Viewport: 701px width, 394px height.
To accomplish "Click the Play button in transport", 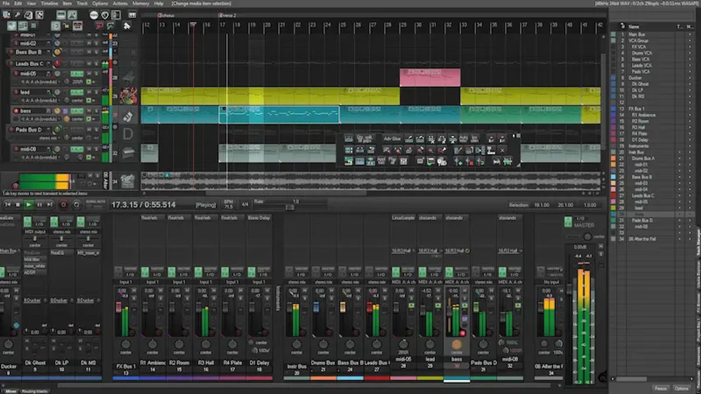I will 28,205.
